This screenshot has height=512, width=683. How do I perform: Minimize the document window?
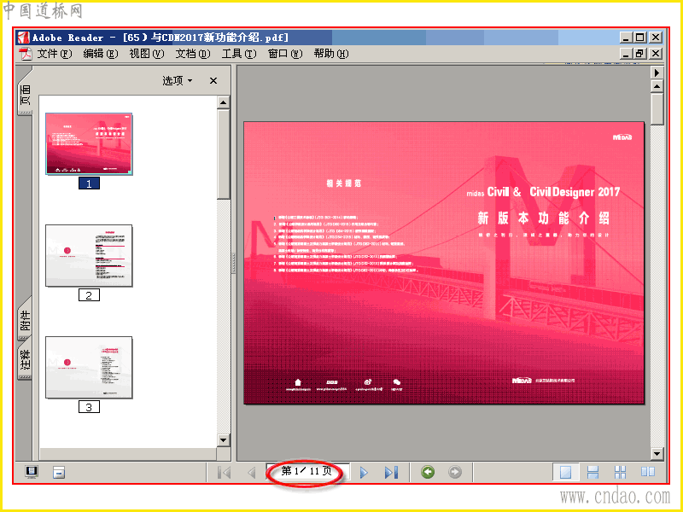coord(626,54)
